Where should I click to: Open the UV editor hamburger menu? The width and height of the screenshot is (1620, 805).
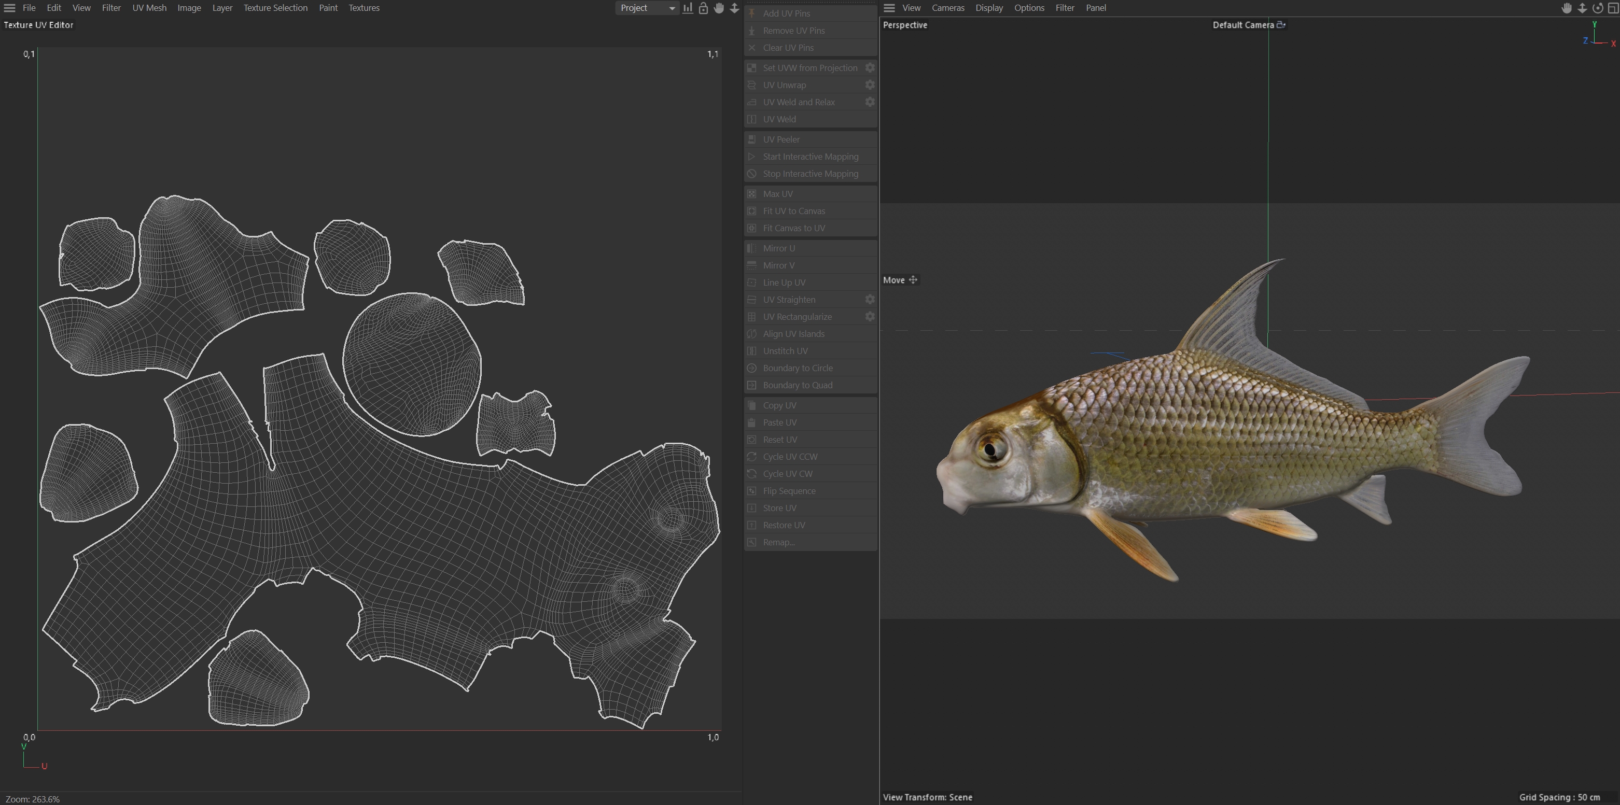pos(9,8)
